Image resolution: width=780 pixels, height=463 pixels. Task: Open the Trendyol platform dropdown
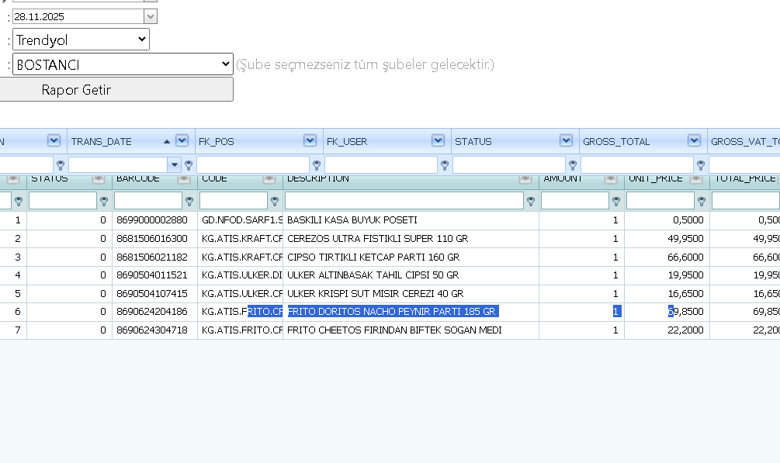click(x=81, y=40)
